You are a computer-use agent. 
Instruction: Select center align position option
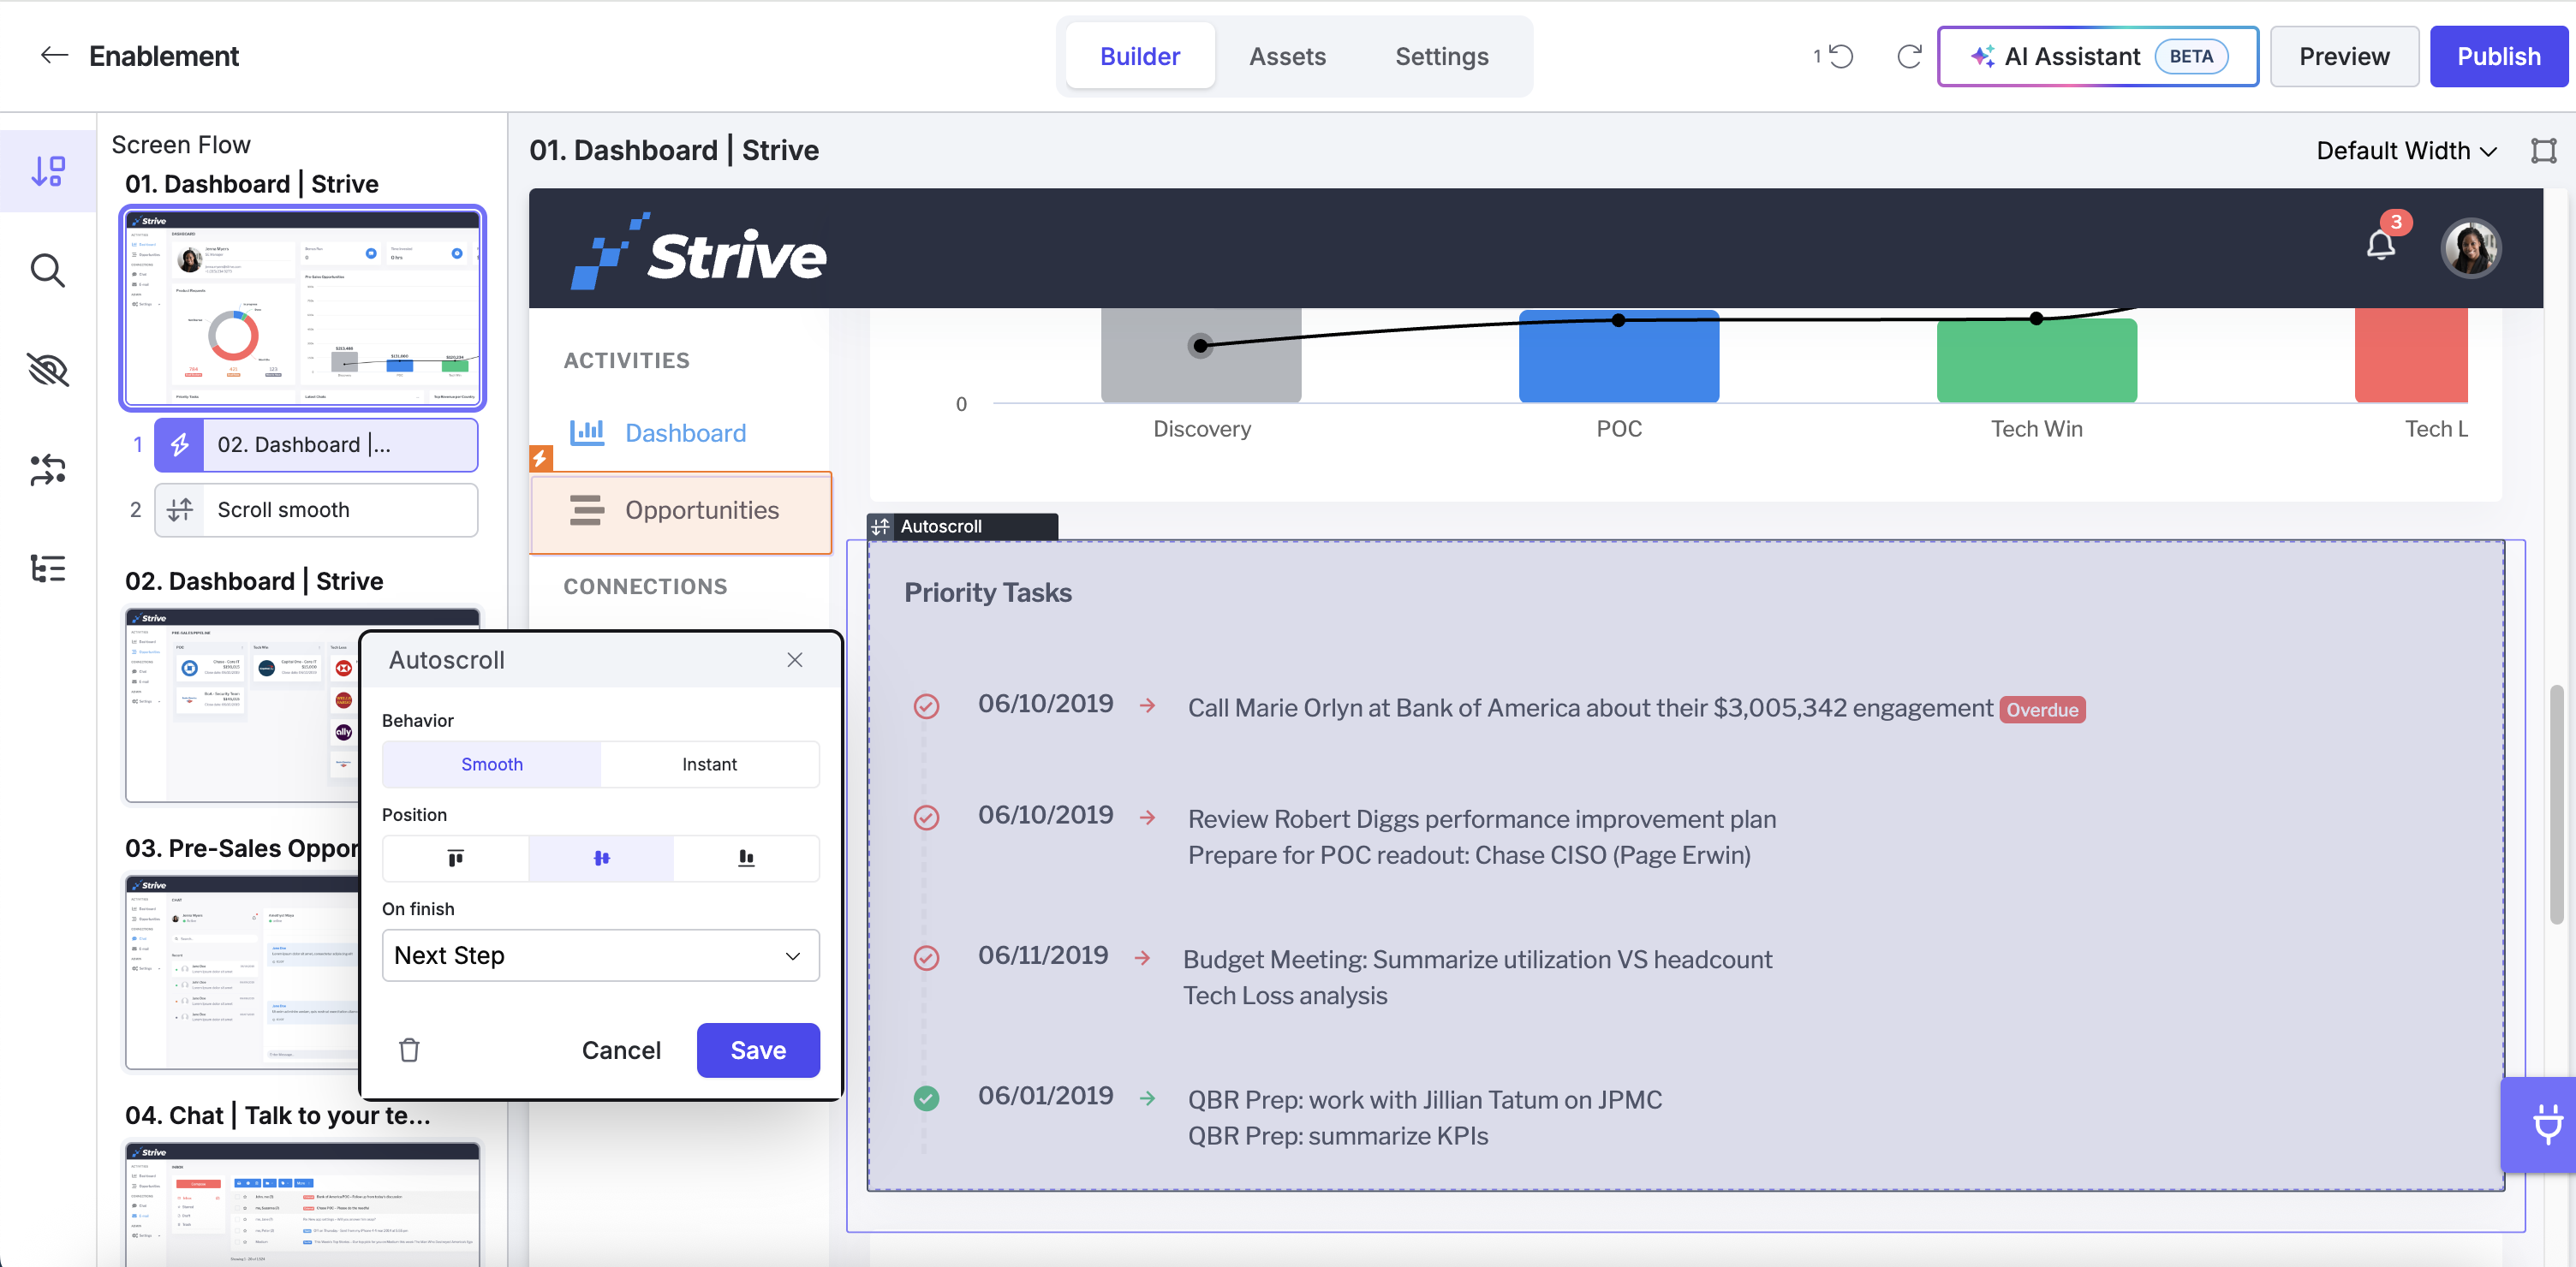601,859
